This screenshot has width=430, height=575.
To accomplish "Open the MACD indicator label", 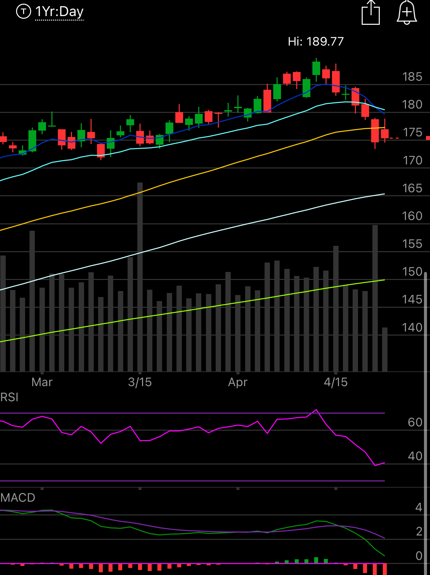I will click(x=18, y=498).
